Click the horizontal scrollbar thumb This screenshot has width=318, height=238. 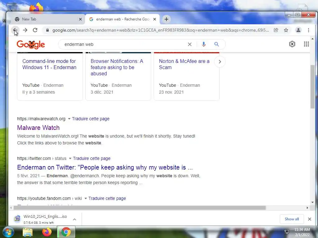[x=139, y=208]
